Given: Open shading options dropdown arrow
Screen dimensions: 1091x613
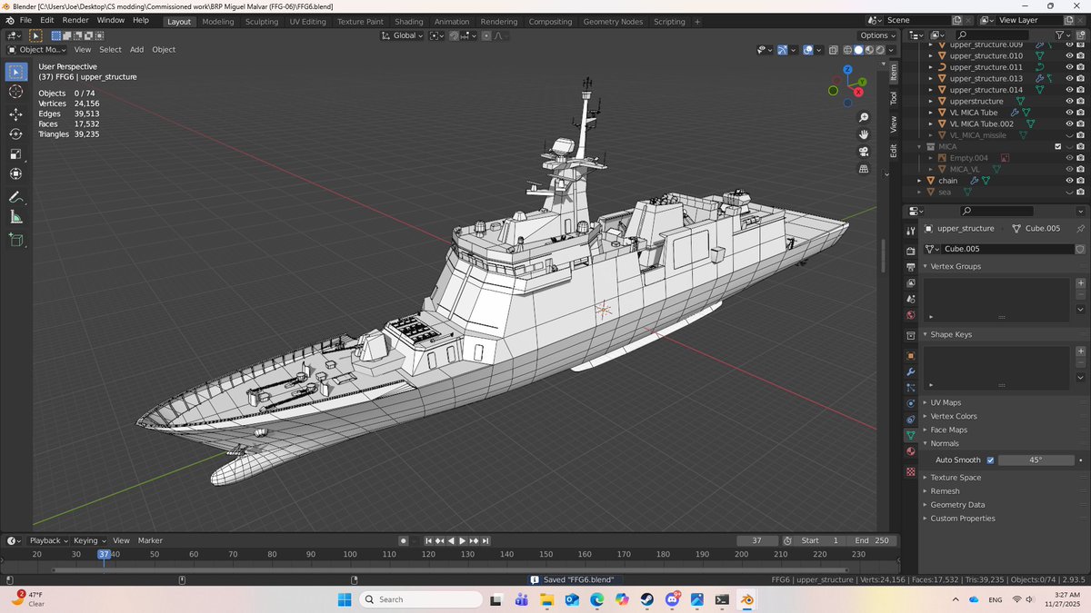Looking at the screenshot, I should (892, 50).
